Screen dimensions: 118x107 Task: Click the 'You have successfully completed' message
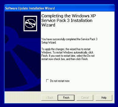coord(69,41)
